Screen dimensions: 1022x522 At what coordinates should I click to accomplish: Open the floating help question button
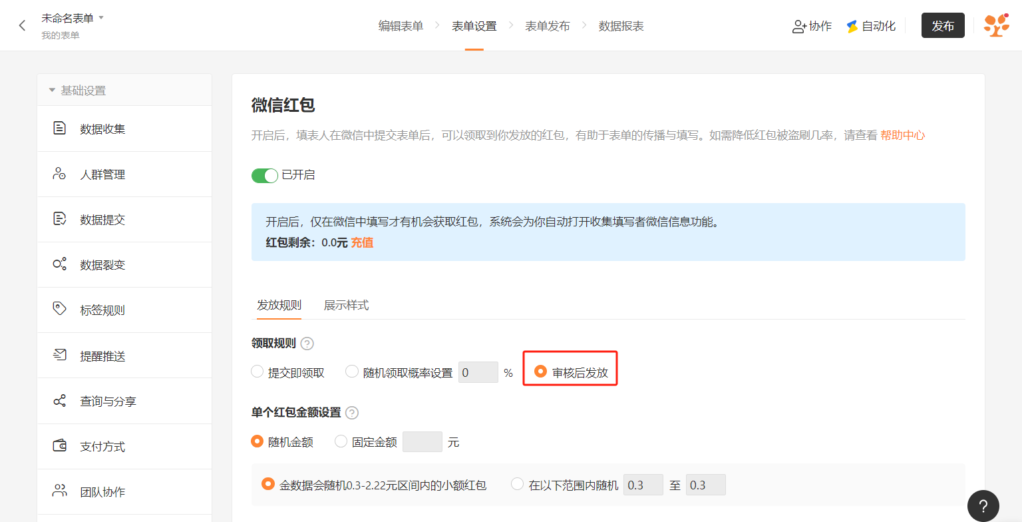click(983, 505)
